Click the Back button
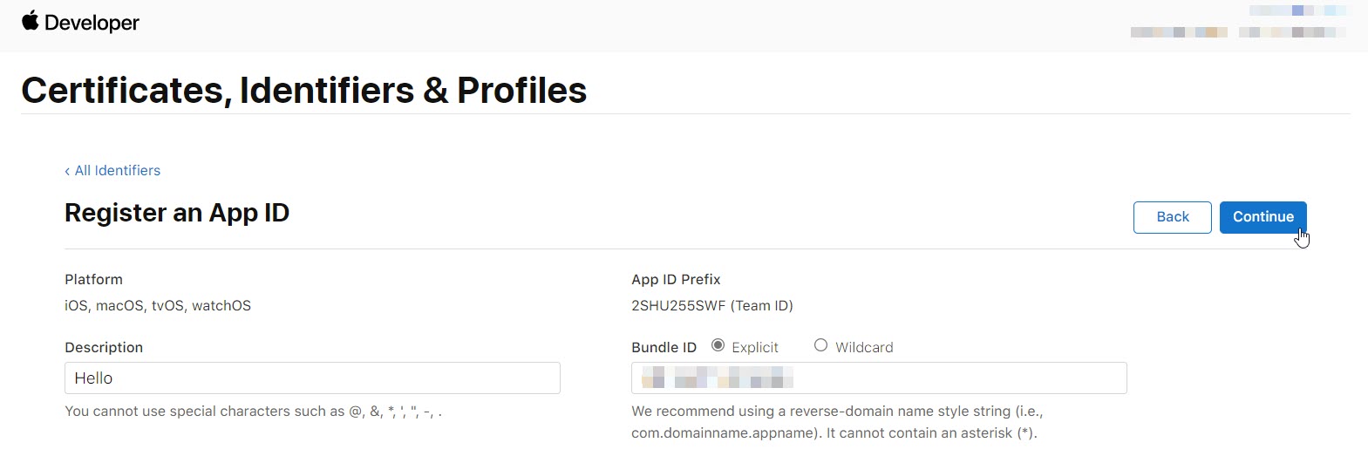 pos(1172,217)
